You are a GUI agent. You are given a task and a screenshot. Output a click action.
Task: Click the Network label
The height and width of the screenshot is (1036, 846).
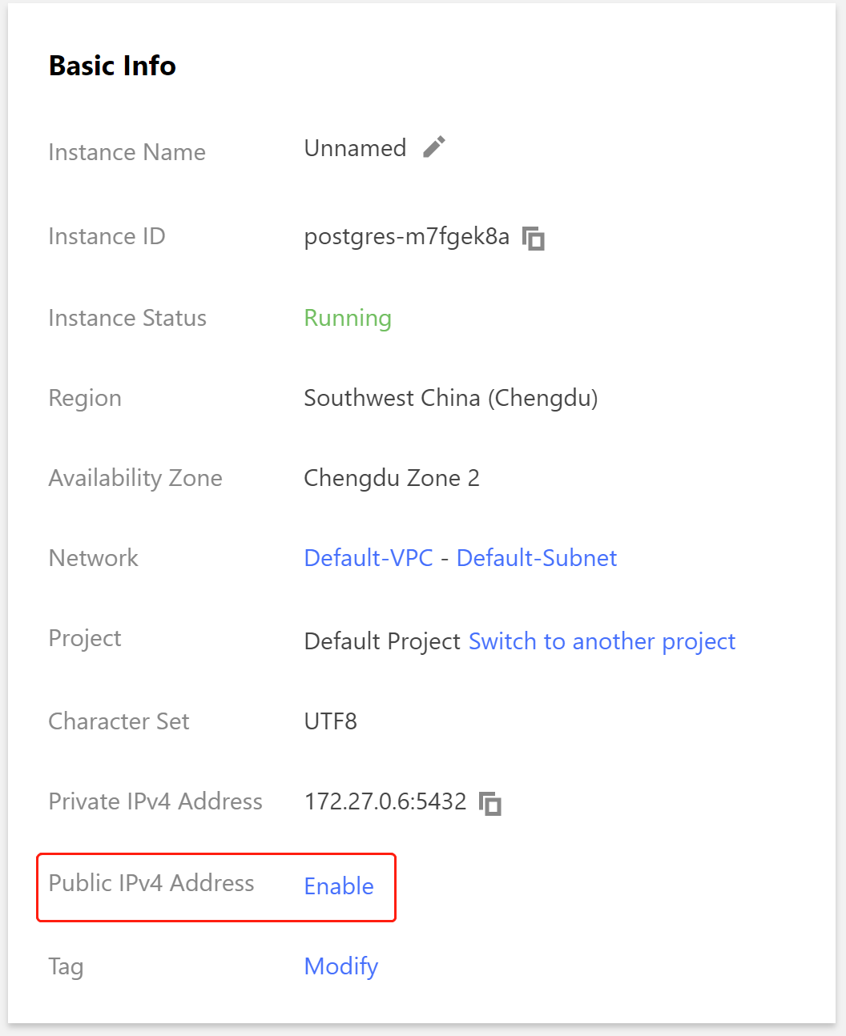[94, 558]
